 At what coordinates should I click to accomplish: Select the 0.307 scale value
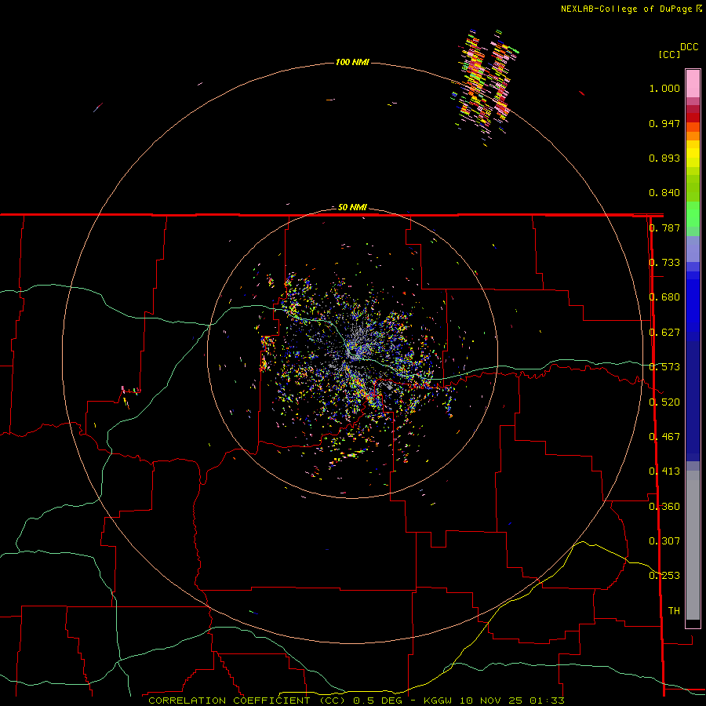point(664,541)
